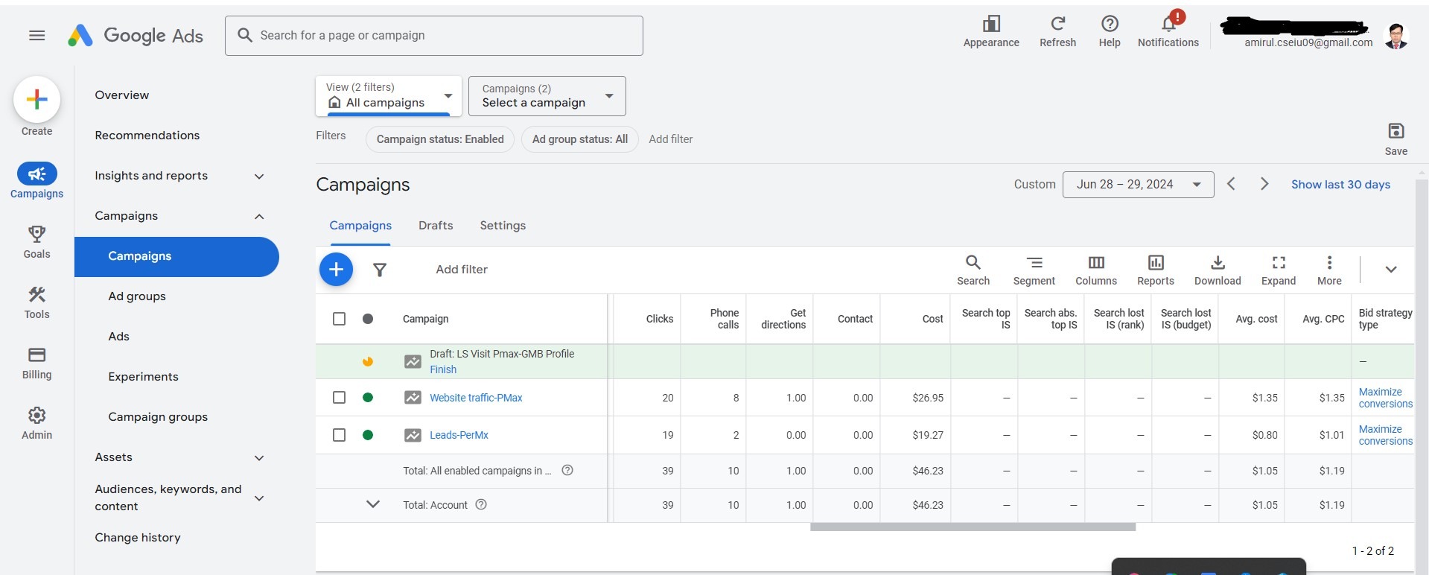This screenshot has width=1429, height=575.
Task: Toggle status dot for Website traffic-PMax
Action: (368, 398)
